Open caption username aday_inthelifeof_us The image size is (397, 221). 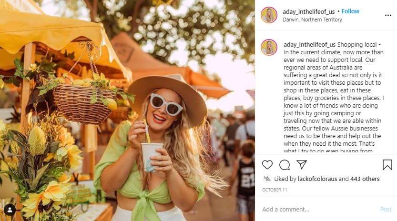coord(309,45)
